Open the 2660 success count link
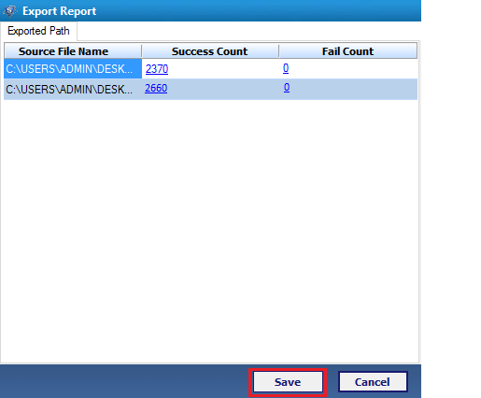This screenshot has height=398, width=481. (x=156, y=88)
